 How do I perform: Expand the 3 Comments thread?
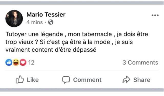coord(140,63)
